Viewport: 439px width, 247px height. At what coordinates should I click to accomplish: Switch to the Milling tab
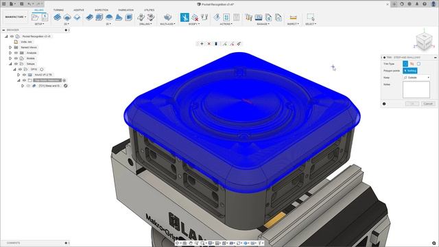point(39,10)
